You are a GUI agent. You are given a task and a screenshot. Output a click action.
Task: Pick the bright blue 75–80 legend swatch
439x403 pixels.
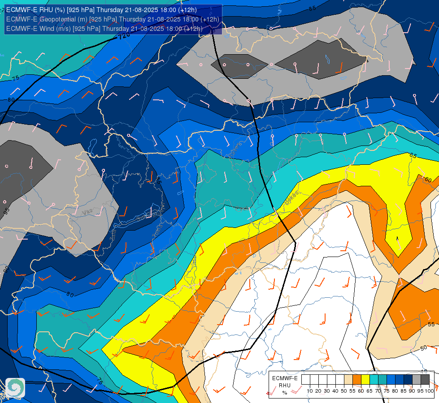tap(391, 380)
